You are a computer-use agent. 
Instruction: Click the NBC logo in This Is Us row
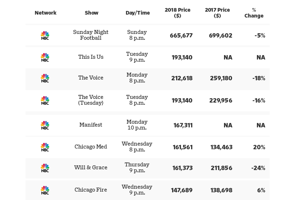click(x=45, y=57)
